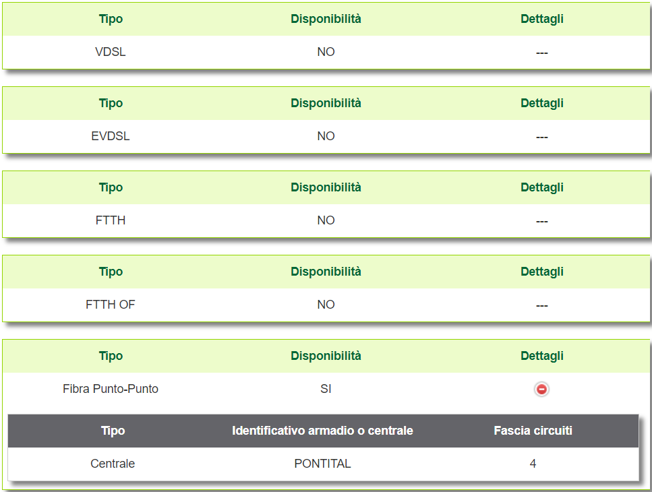Click the Dettagli dashes in the EVDSL row
The width and height of the screenshot is (652, 492).
tap(541, 137)
